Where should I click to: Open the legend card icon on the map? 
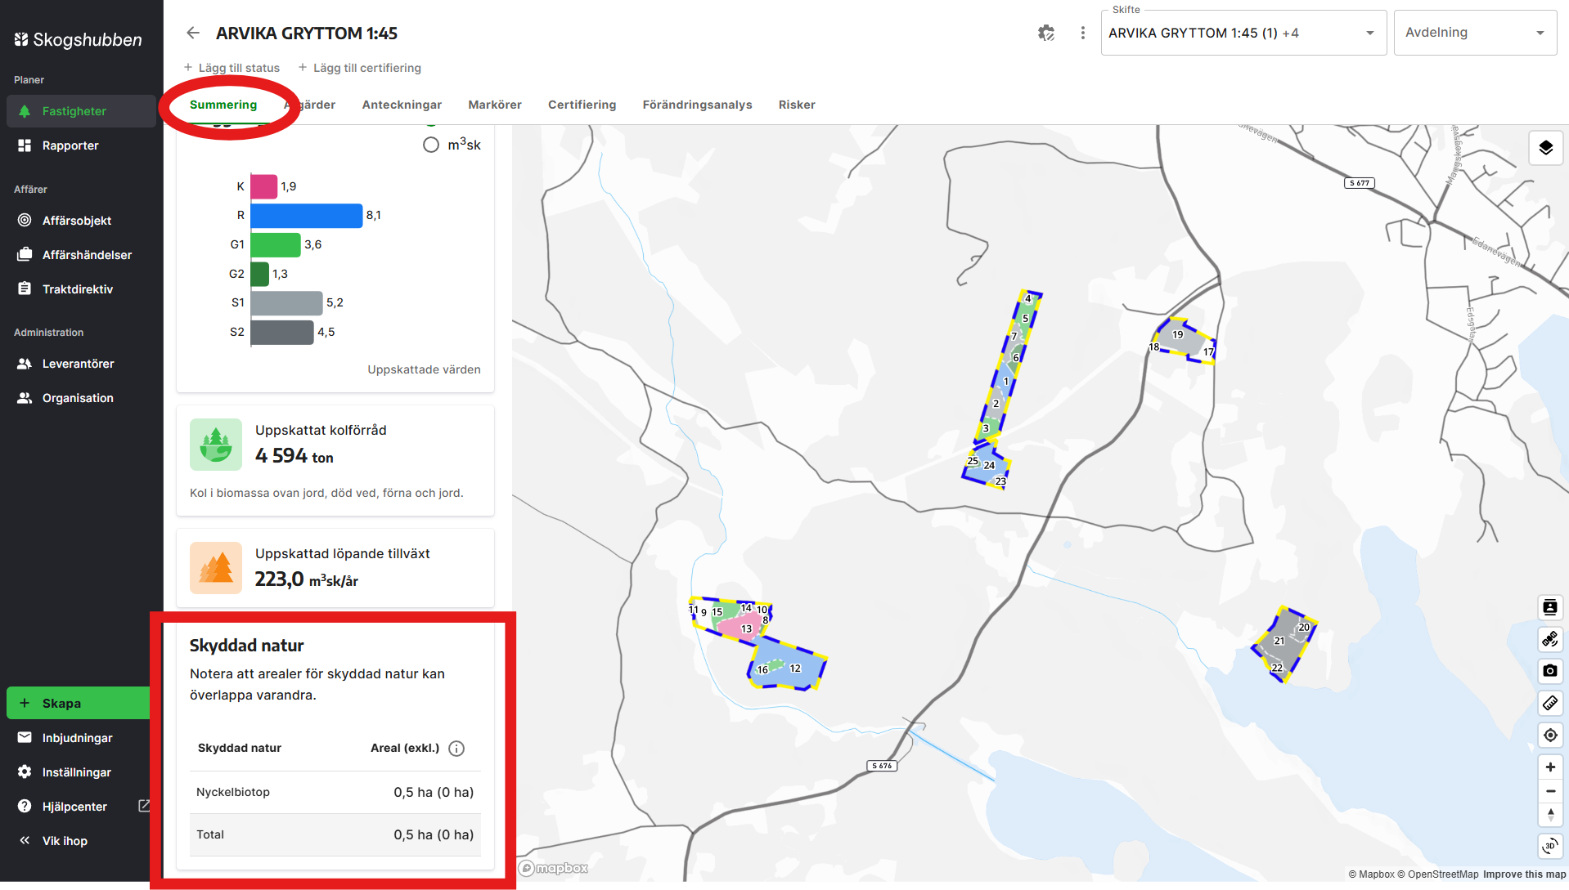point(1550,607)
